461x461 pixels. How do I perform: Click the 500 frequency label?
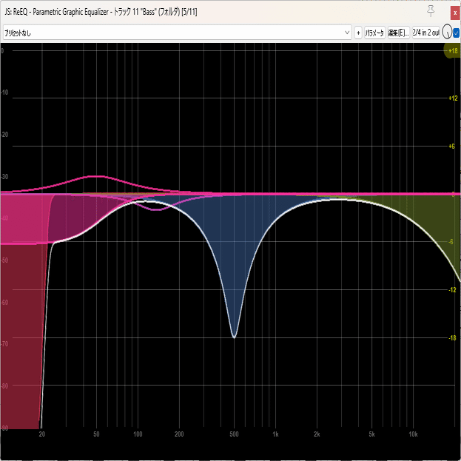pos(234,434)
